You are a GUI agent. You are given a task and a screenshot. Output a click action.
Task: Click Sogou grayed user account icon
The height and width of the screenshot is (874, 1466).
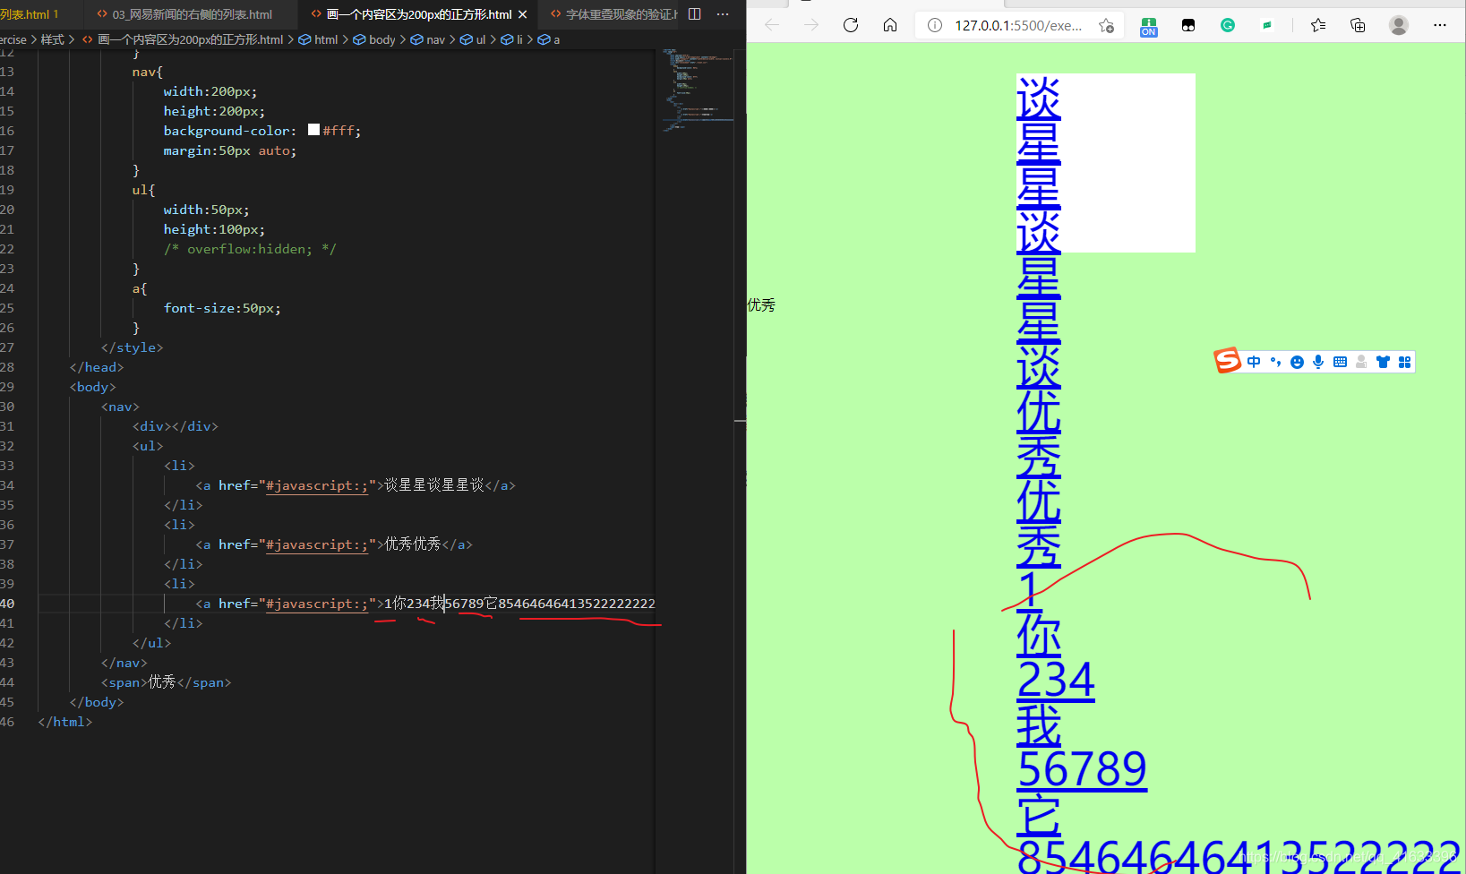1361,362
